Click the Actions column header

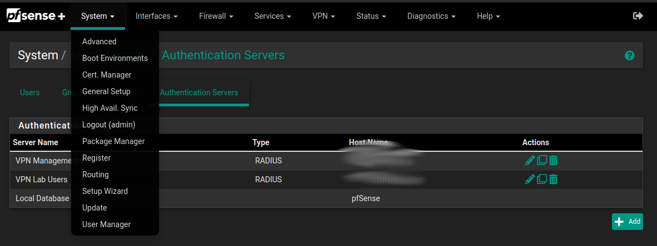pos(535,142)
